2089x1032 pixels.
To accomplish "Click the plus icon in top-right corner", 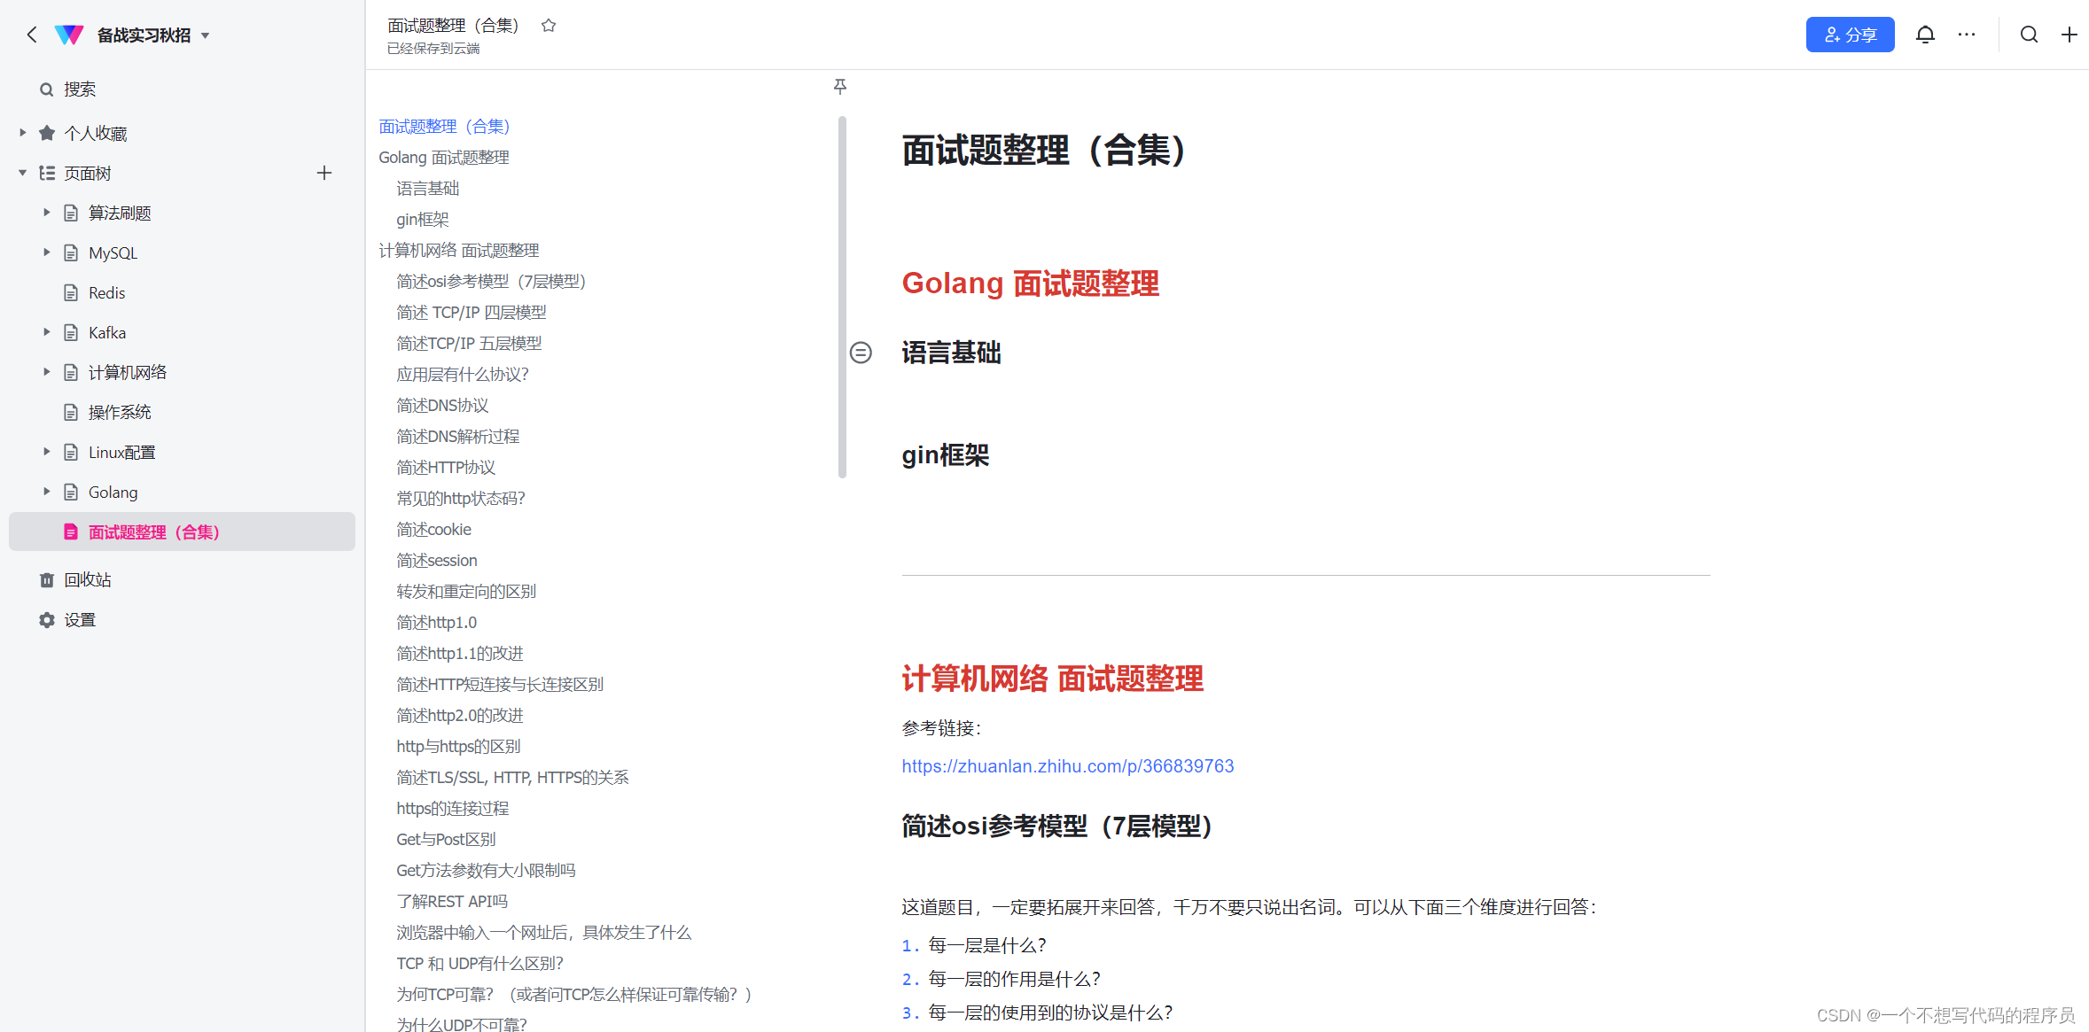I will 2069,35.
